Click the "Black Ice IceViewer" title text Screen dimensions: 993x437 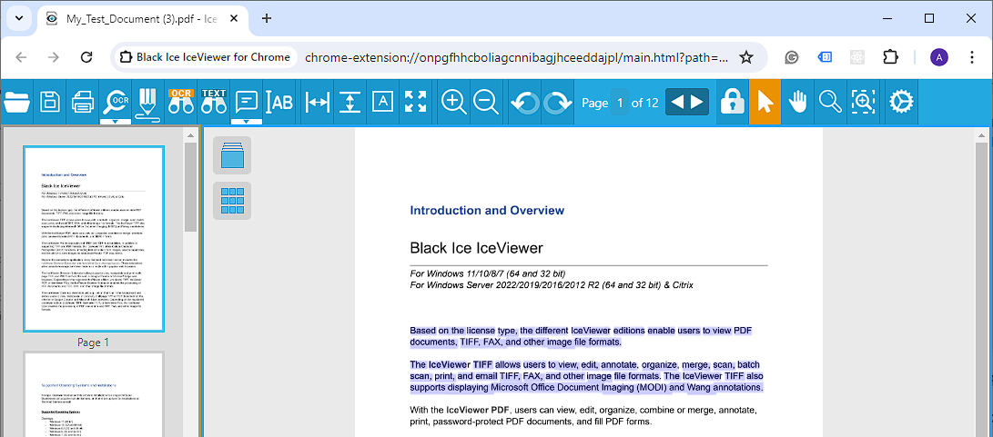(476, 247)
